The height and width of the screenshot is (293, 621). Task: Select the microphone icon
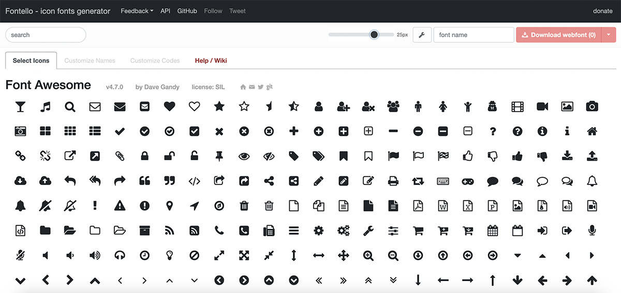coord(592,230)
